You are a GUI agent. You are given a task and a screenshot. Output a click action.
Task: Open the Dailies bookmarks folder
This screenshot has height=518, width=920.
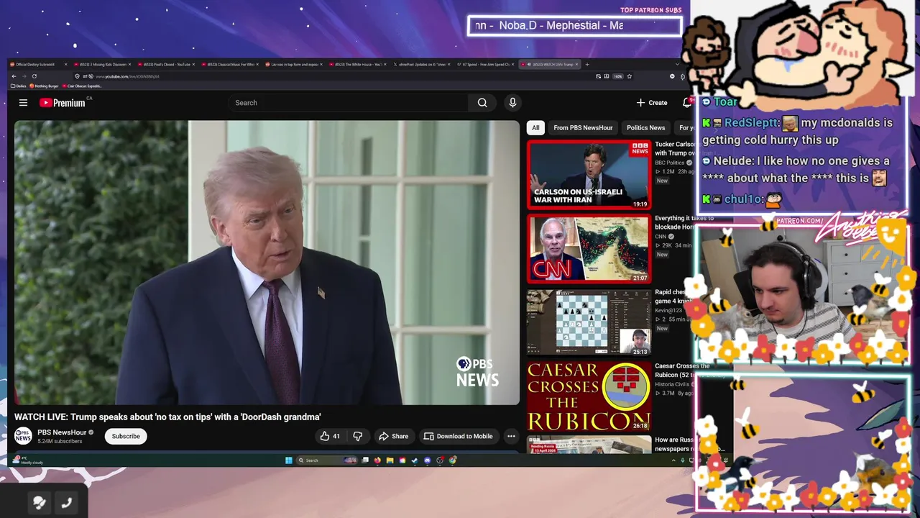(19, 86)
